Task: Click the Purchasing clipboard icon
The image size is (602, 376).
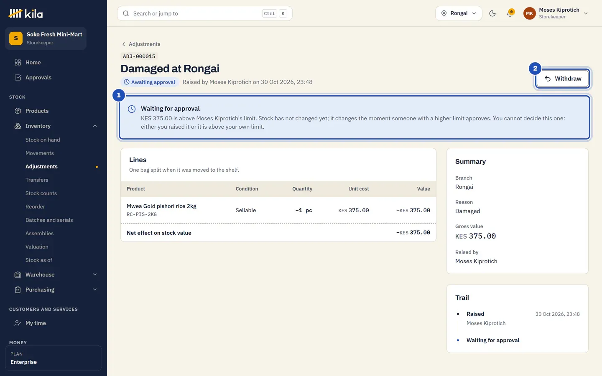Action: 18,290
